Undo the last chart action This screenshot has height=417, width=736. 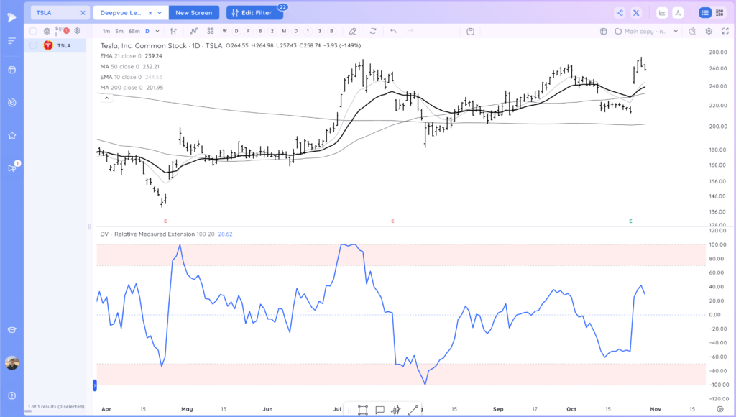click(393, 31)
